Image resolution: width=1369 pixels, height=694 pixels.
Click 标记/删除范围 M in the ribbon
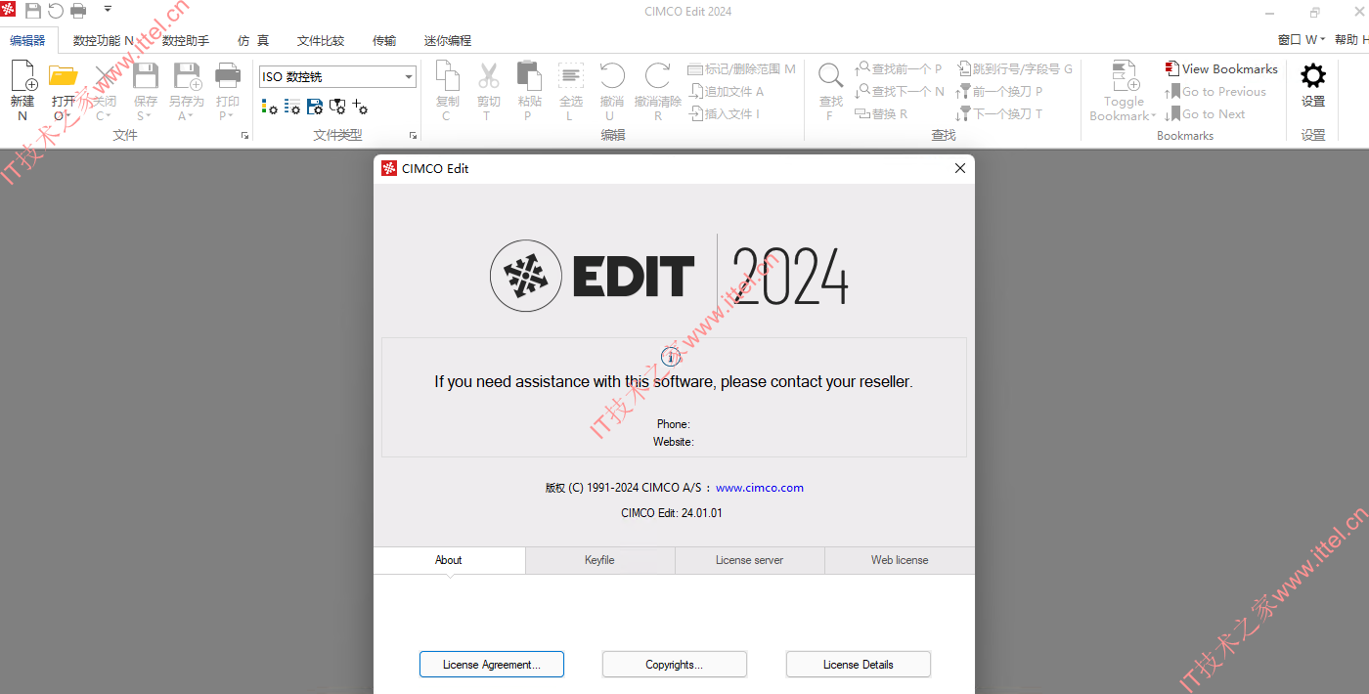click(x=741, y=69)
